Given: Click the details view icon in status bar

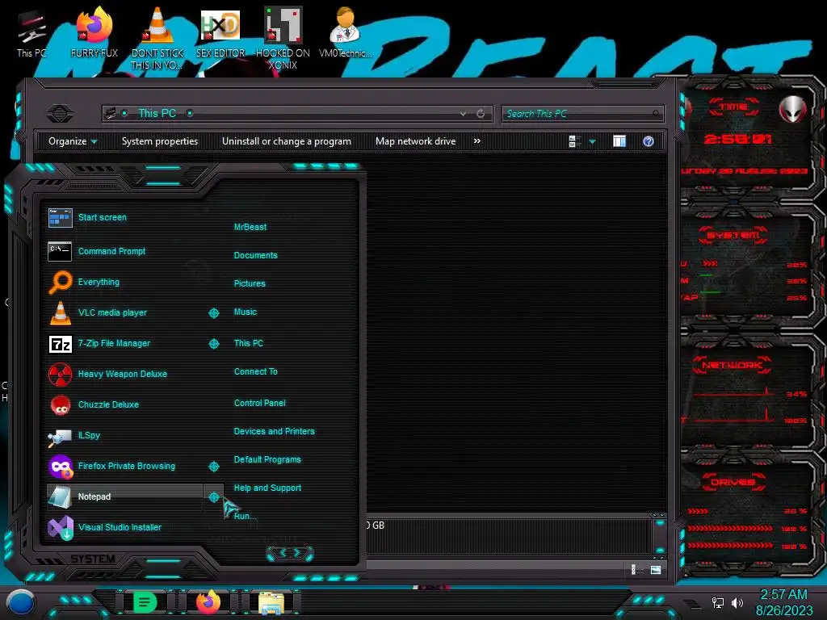Looking at the screenshot, I should pos(635,569).
